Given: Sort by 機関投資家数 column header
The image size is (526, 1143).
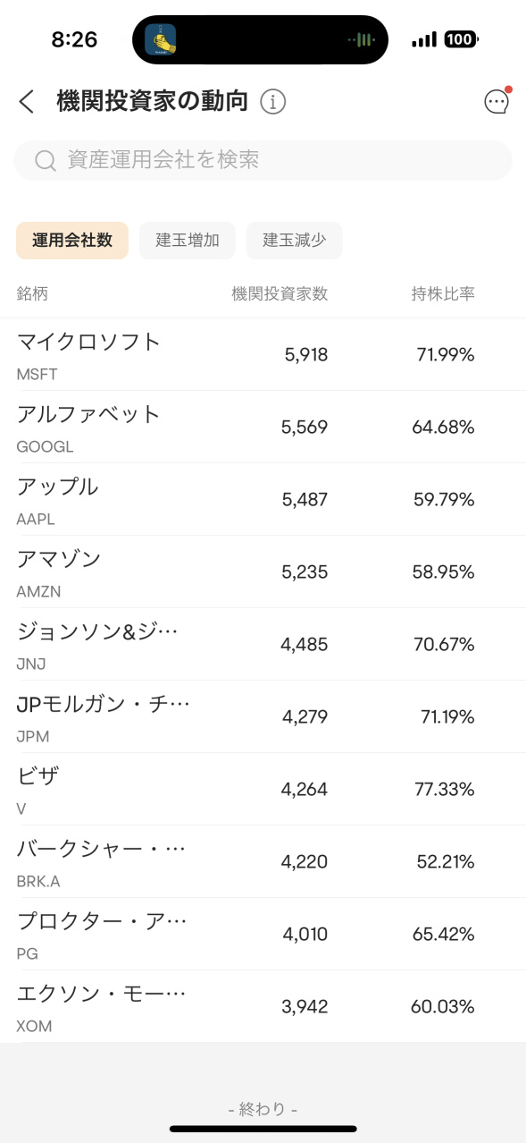Looking at the screenshot, I should point(280,294).
